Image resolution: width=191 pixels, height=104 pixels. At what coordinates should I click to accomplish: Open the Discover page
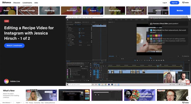(x=17, y=3)
